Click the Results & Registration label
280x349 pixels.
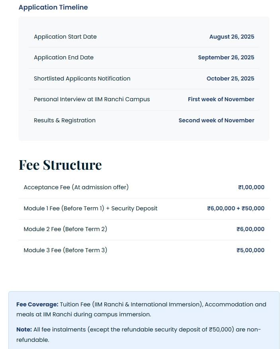coord(65,120)
